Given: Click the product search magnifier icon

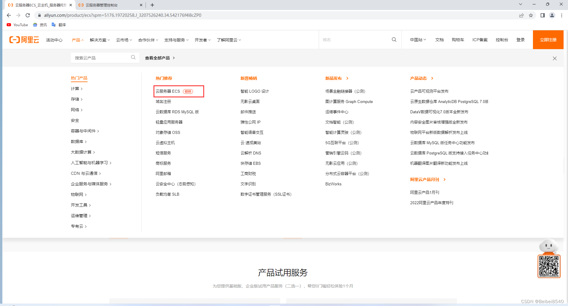Looking at the screenshot, I should [133, 57].
